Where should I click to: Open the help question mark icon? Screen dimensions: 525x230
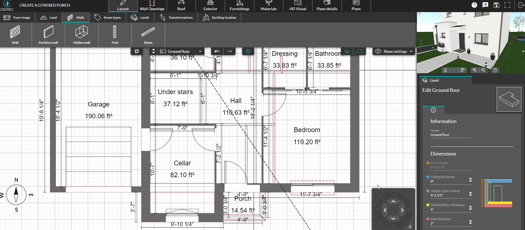[x=474, y=5]
